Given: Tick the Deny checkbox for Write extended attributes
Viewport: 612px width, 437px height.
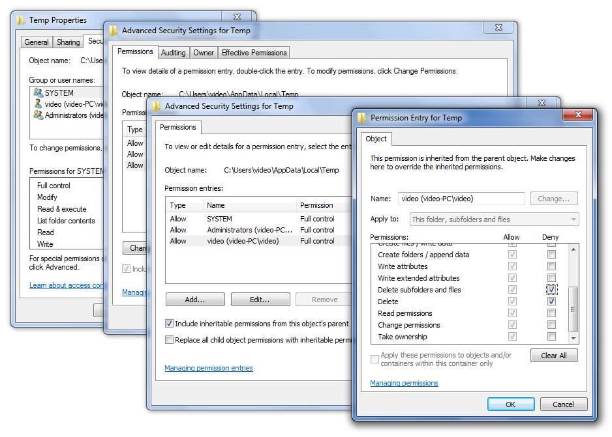Looking at the screenshot, I should (x=551, y=277).
